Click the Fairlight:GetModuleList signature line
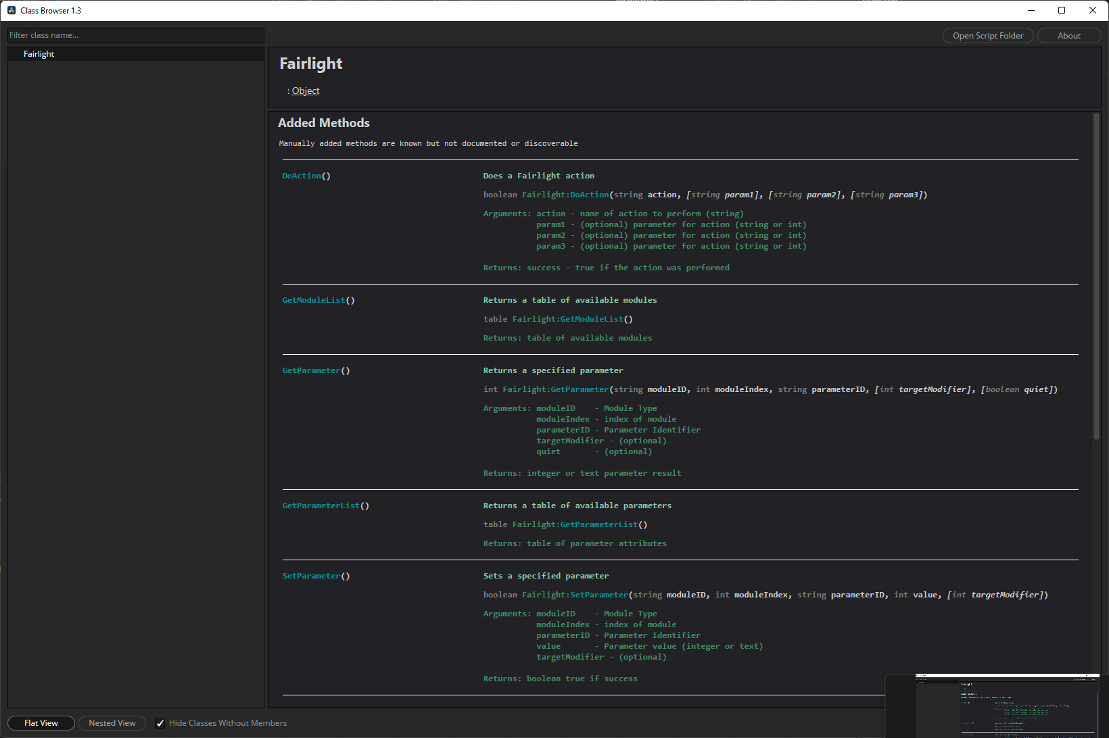 (558, 319)
